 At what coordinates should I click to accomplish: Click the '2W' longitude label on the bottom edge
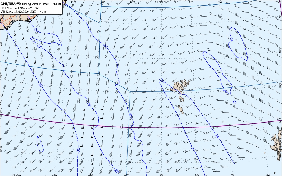(x=268, y=175)
